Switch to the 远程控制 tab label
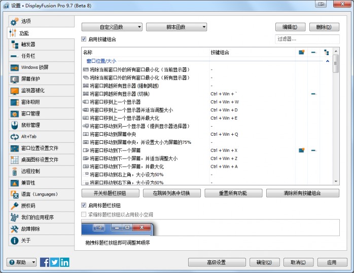The width and height of the screenshot is (354, 273). 30,171
